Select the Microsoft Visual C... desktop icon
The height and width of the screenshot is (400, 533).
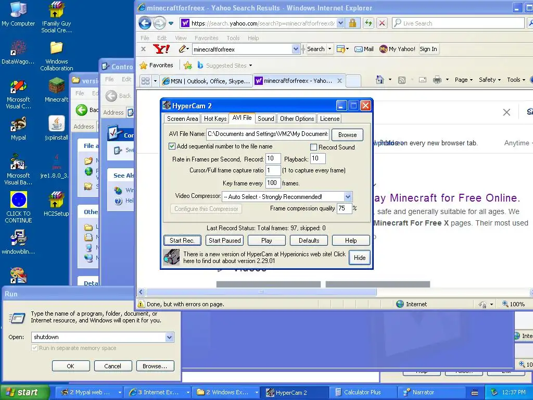point(18,95)
